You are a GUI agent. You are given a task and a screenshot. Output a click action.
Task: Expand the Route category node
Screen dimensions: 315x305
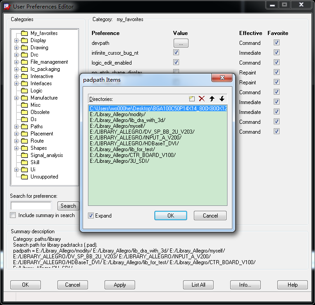17,141
